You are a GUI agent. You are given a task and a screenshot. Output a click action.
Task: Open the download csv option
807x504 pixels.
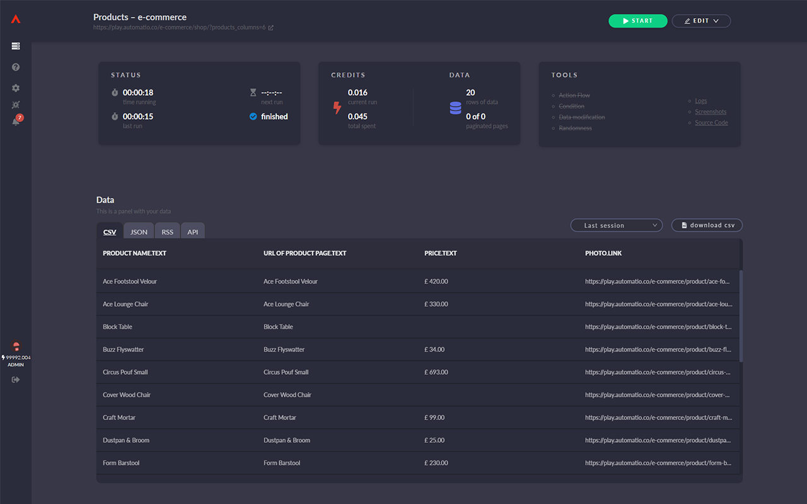click(x=707, y=225)
